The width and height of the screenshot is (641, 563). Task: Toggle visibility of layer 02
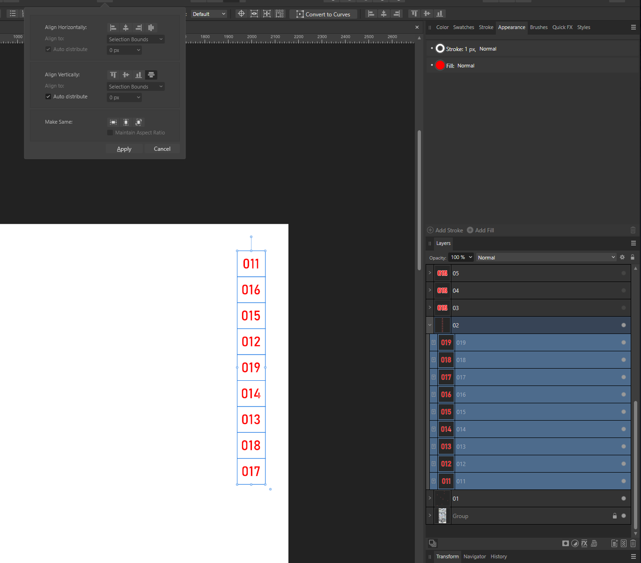[624, 325]
